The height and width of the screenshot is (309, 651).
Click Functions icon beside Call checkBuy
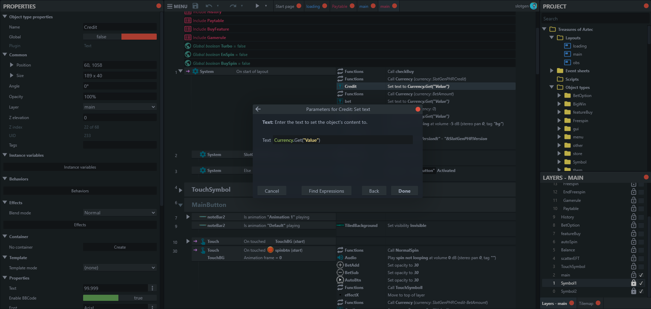(340, 71)
